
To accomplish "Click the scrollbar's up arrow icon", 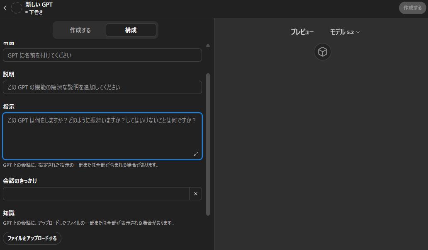I will [x=208, y=45].
